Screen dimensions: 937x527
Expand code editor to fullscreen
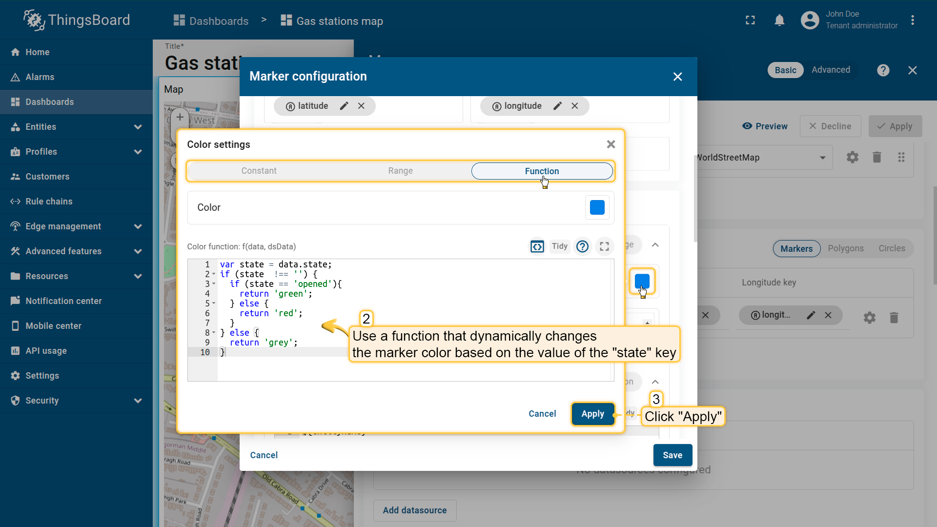pyautogui.click(x=604, y=246)
